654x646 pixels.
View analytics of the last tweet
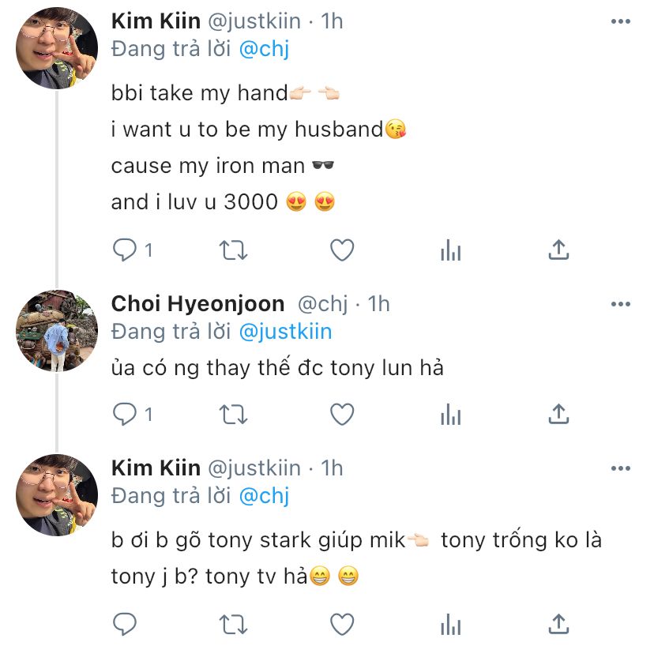tap(450, 625)
